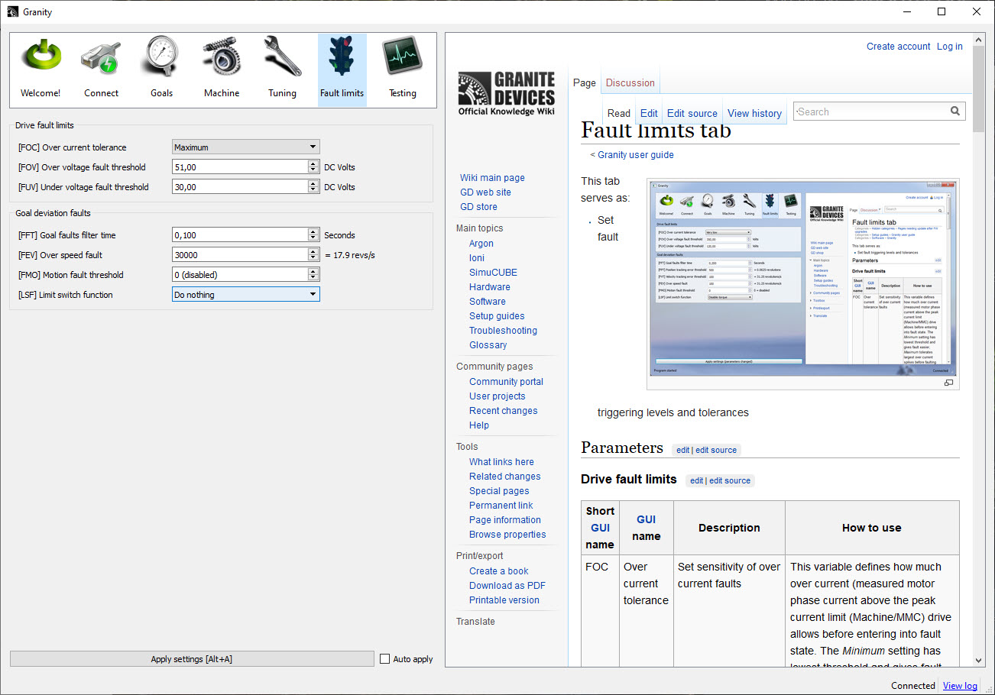Screen dimensions: 995x695
Task: Click the Granity app icon in title bar
Action: [x=12, y=12]
